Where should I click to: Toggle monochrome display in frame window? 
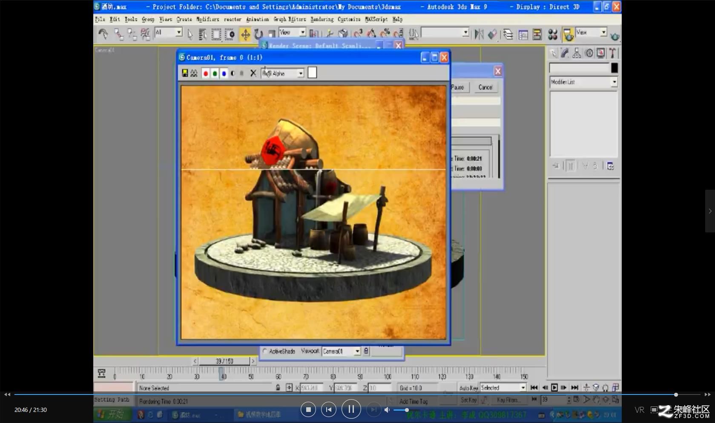241,73
